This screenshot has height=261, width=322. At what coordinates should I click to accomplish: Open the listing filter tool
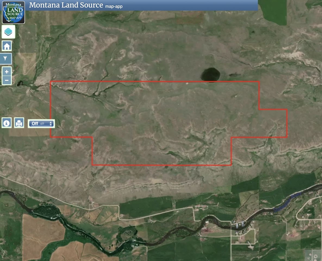[6, 59]
